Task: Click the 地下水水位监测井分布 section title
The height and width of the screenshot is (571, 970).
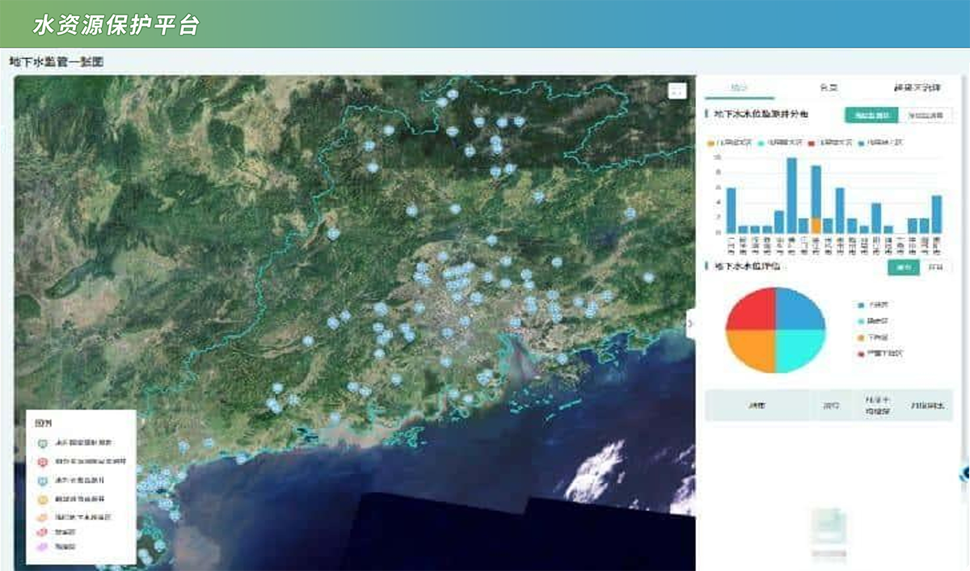Action: tap(763, 115)
